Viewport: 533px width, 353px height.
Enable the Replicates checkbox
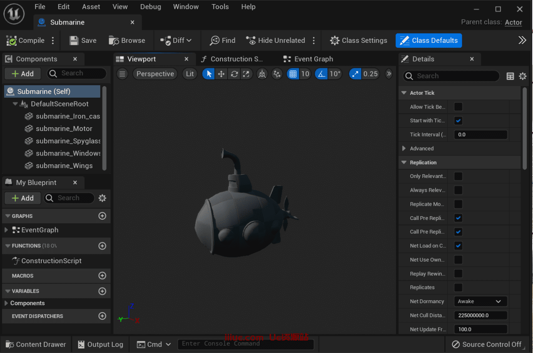(458, 287)
